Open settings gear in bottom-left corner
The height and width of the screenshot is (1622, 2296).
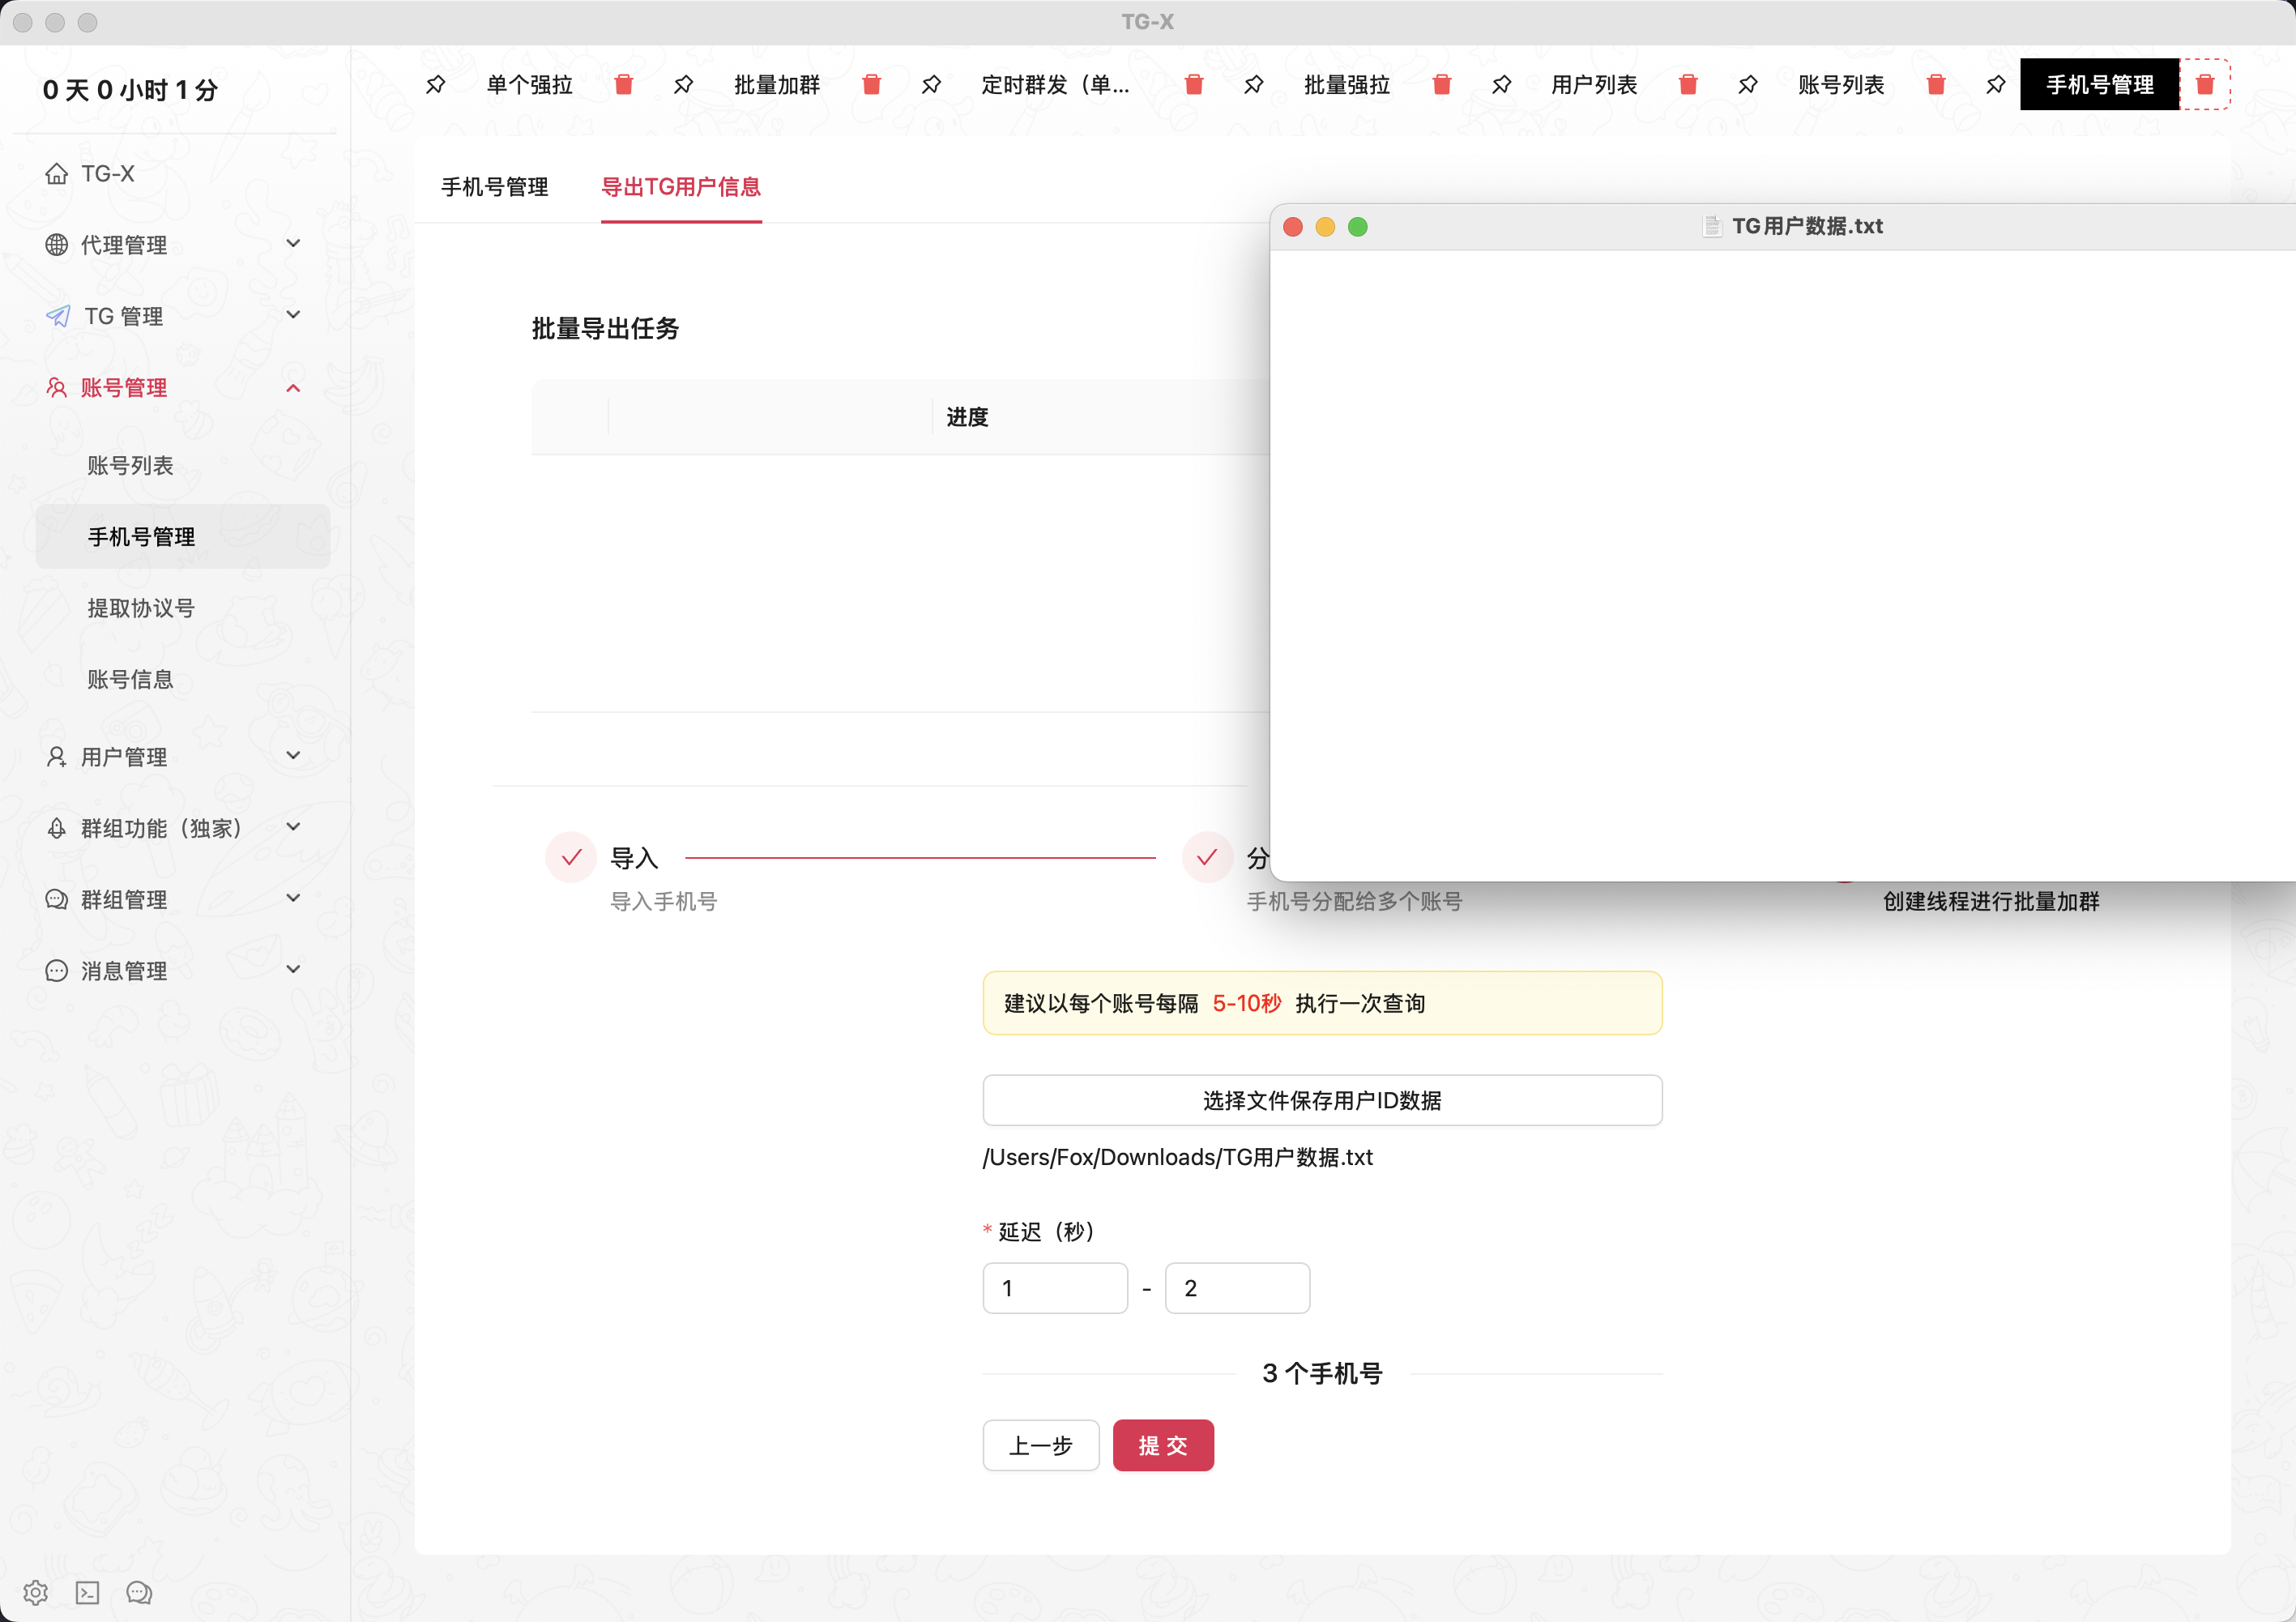click(36, 1592)
